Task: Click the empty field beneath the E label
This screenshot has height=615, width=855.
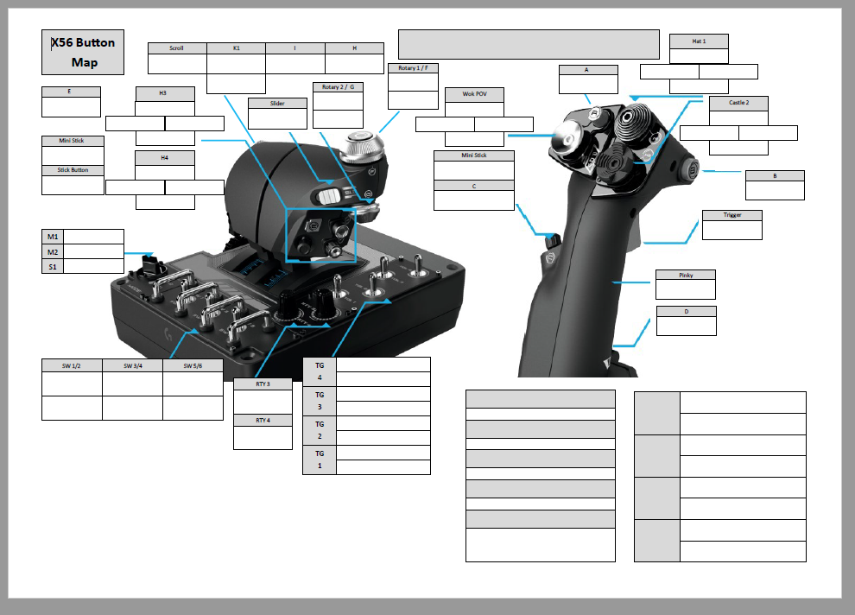Action: tap(71, 107)
